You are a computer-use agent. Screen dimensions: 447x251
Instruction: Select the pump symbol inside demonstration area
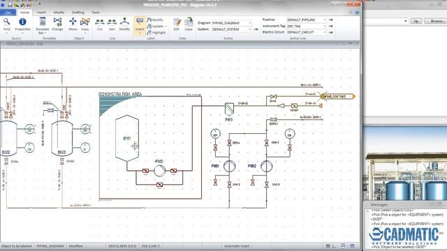(160, 171)
